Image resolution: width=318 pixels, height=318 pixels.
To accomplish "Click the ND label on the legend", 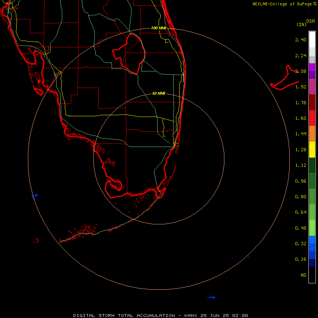I will coord(304,275).
